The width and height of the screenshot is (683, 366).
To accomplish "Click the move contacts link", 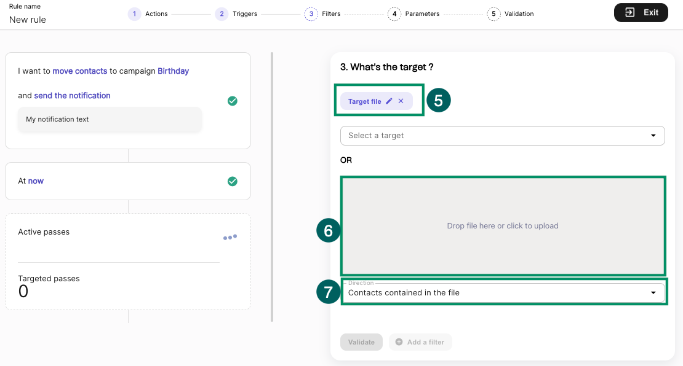I will coord(80,71).
